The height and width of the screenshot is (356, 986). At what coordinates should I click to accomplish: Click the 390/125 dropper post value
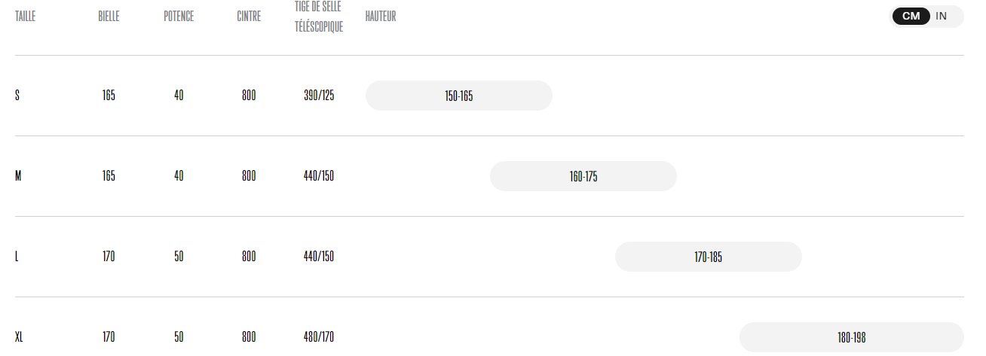319,96
